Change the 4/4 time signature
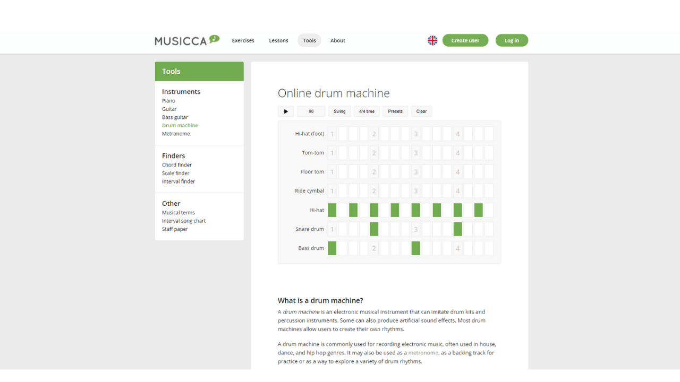Viewport: 680px width, 382px height. pyautogui.click(x=367, y=111)
